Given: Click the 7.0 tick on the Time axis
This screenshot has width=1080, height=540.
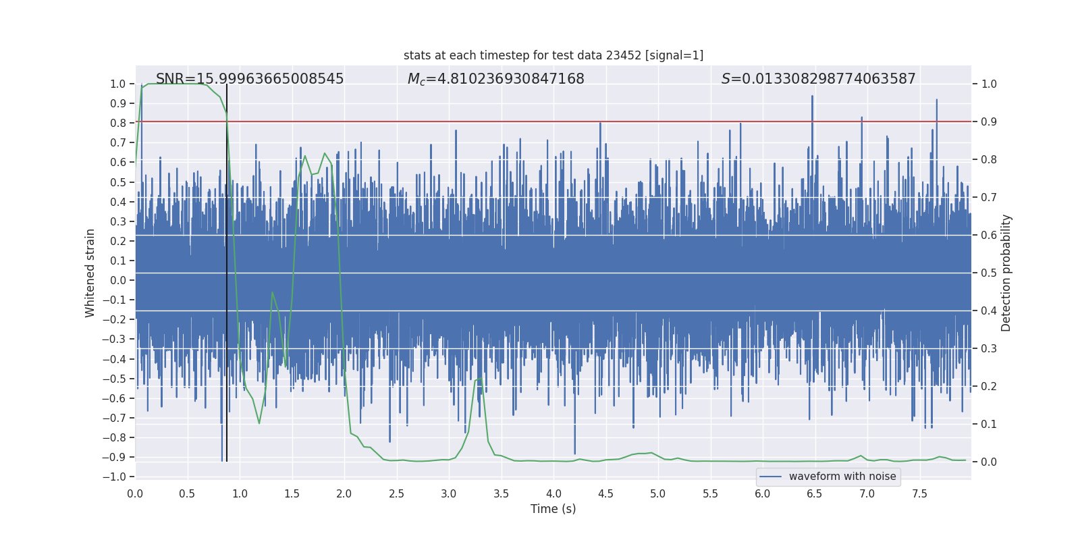Looking at the screenshot, I should point(867,493).
